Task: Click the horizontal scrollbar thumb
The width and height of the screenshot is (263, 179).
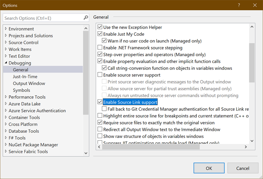Action: pos(151,147)
